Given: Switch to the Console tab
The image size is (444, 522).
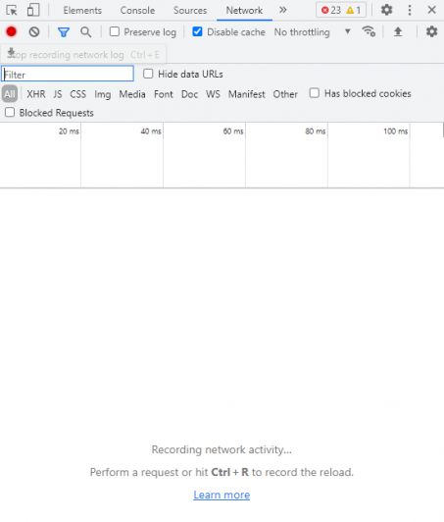Looking at the screenshot, I should tap(137, 11).
